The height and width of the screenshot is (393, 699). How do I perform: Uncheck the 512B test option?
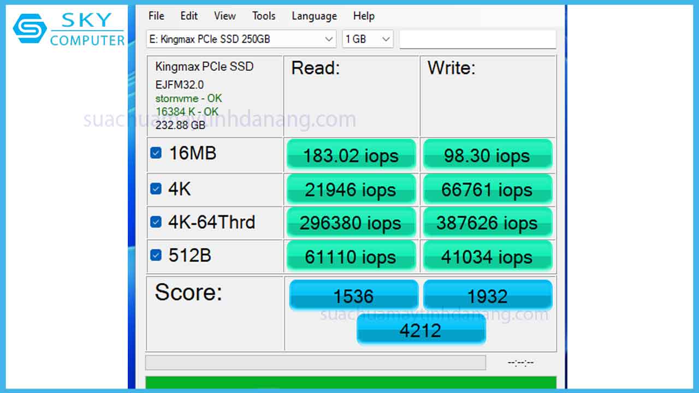coord(156,255)
